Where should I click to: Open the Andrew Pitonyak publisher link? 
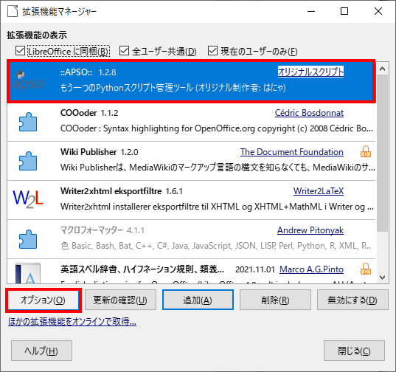(x=310, y=230)
